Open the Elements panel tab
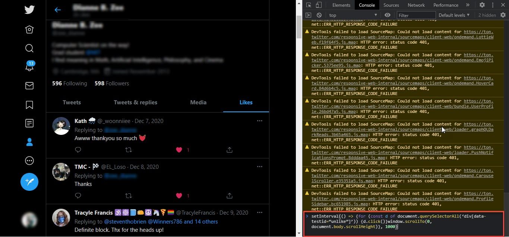 (x=341, y=5)
